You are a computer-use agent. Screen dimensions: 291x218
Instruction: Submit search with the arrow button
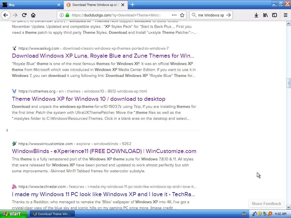[x=228, y=15]
